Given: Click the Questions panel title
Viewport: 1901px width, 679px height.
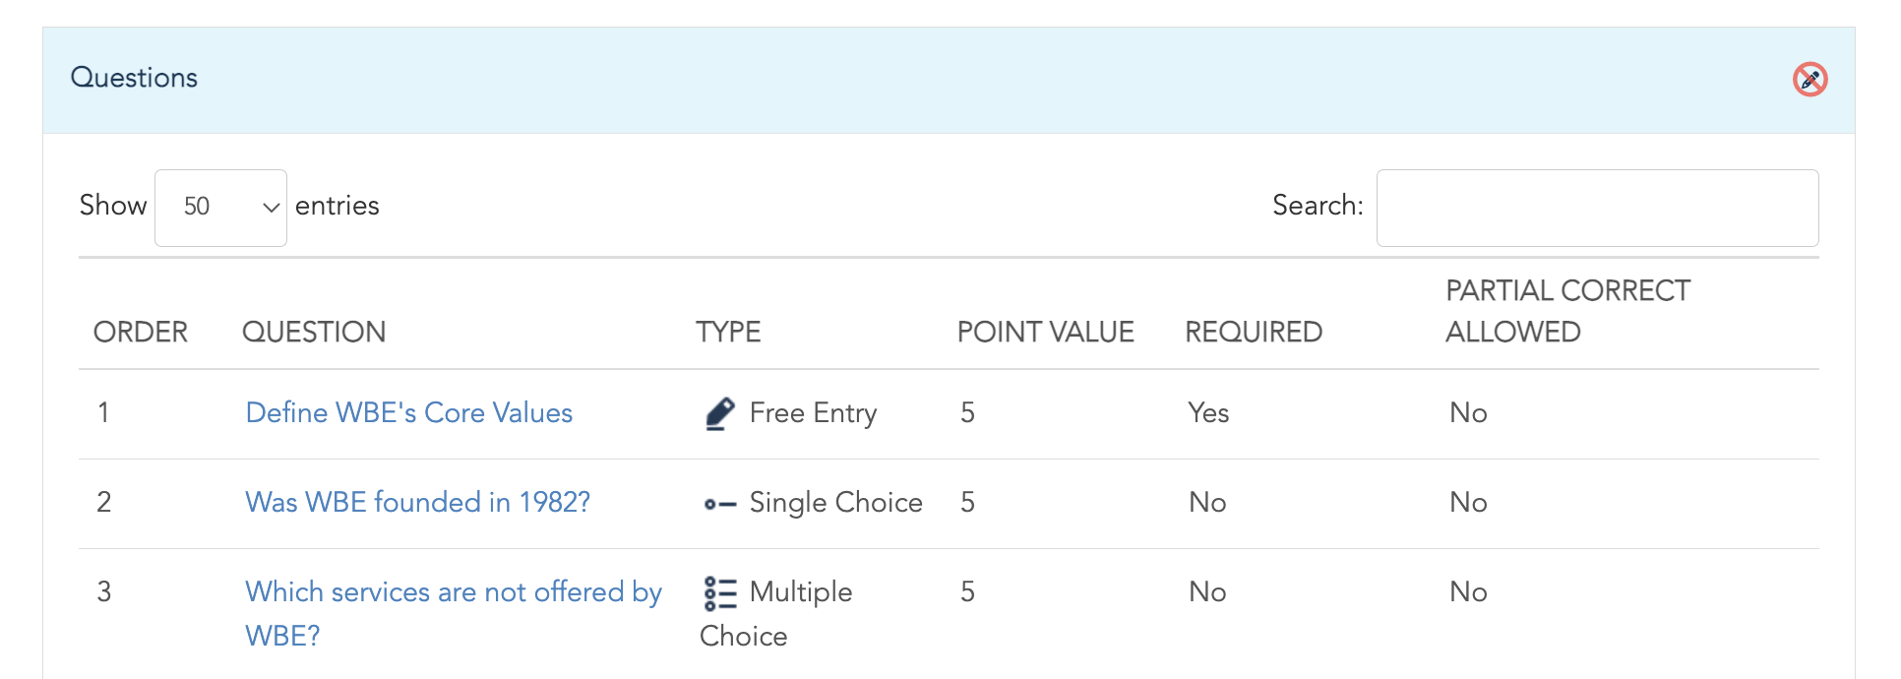Looking at the screenshot, I should 134,78.
